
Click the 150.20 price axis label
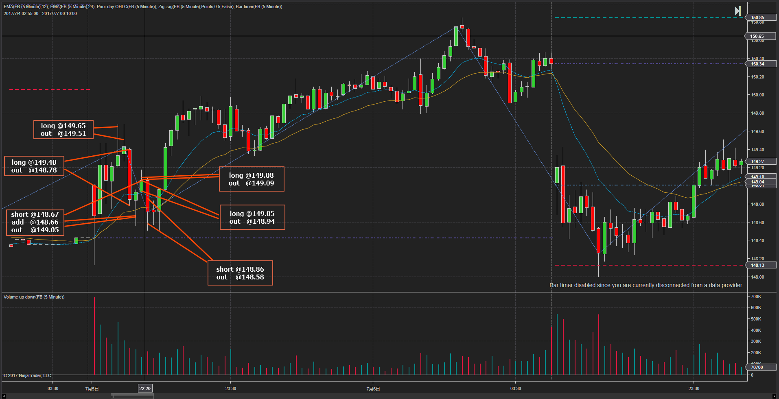pos(757,77)
